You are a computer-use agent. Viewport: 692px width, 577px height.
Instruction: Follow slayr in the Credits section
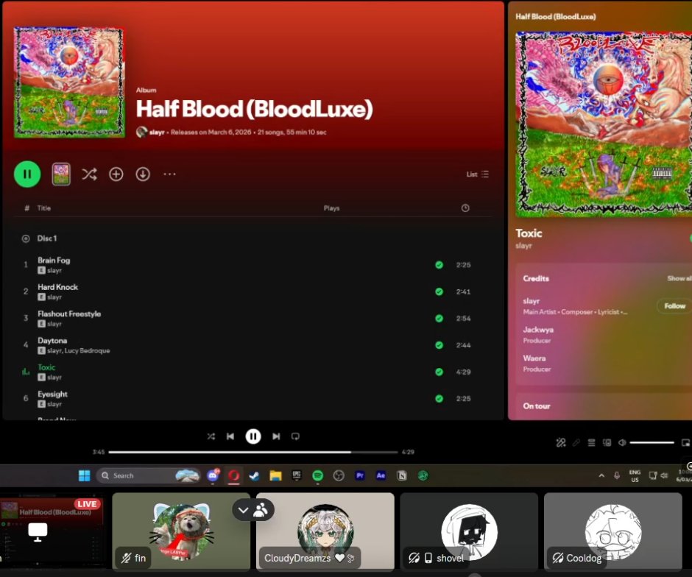tap(674, 305)
